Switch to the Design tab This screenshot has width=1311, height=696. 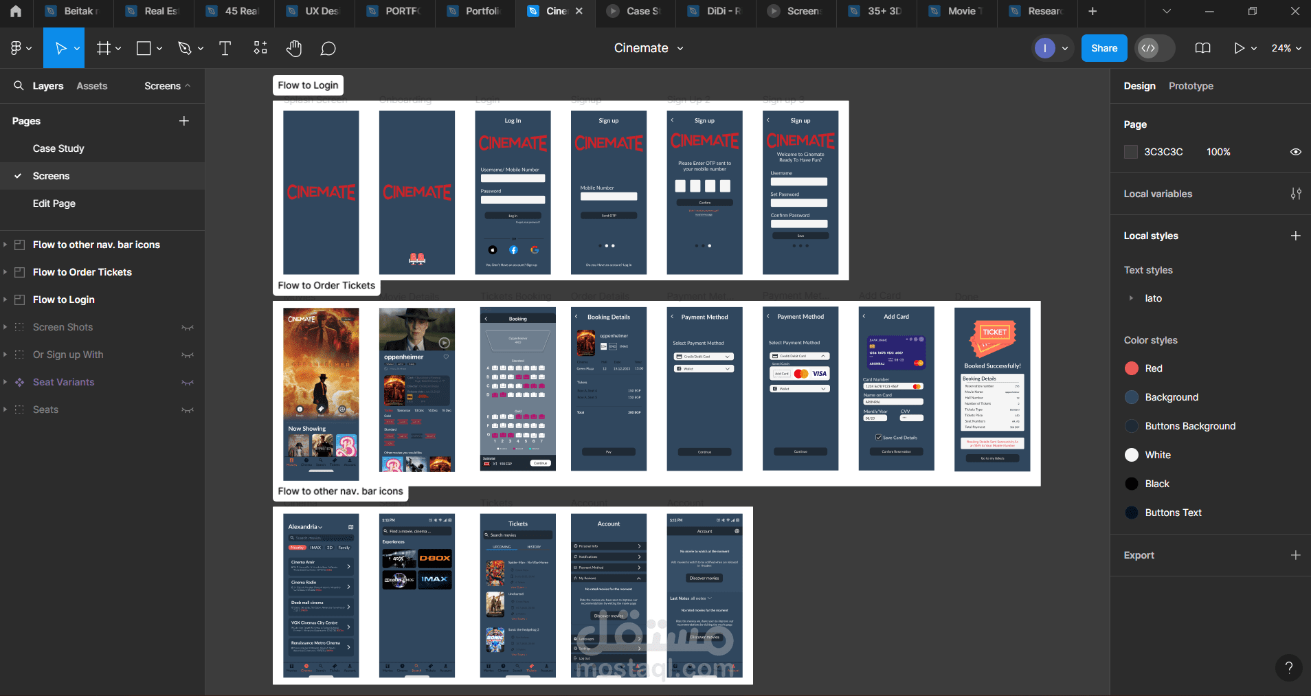pos(1139,86)
